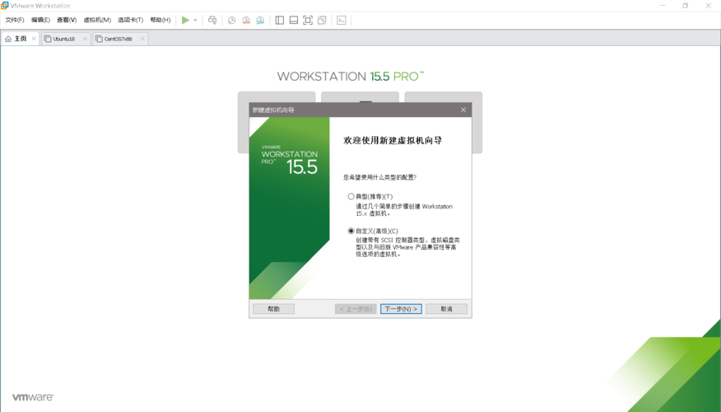Switch to the 主页 home tab

pyautogui.click(x=21, y=39)
